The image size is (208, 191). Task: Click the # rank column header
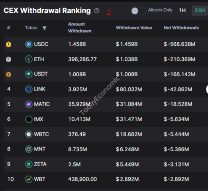click(x=8, y=28)
